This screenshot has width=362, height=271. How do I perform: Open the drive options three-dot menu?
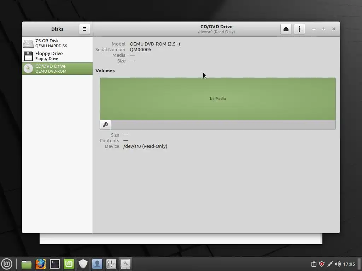tap(299, 29)
